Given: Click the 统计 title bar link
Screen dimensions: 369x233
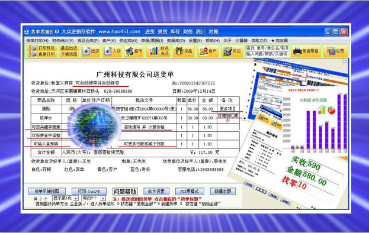Looking at the screenshot, I should (201, 32).
